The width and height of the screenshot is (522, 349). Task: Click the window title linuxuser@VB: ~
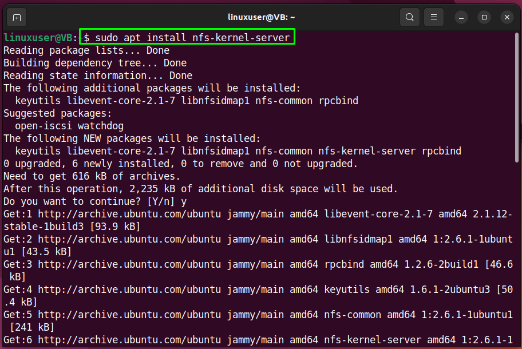[262, 17]
